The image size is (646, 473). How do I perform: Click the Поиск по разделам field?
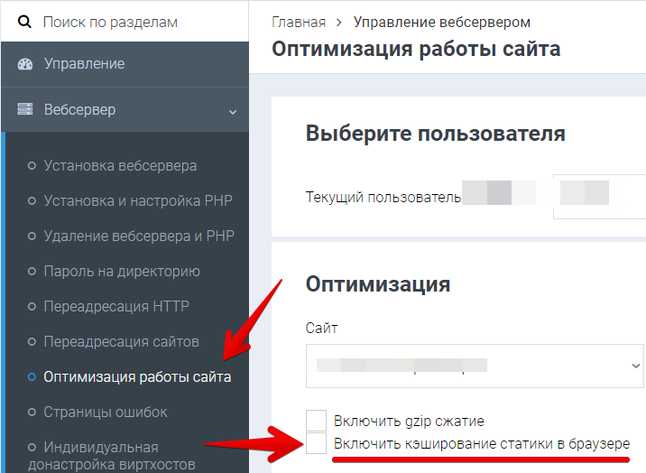tap(135, 22)
